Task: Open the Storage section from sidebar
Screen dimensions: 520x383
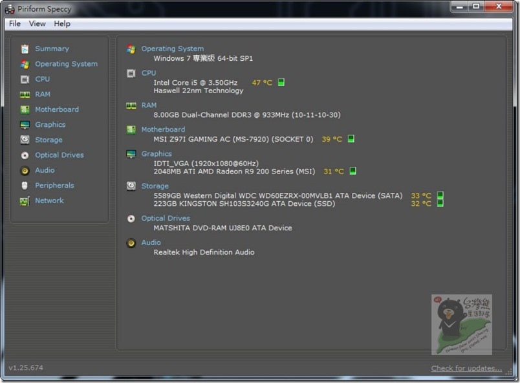Action: (x=49, y=140)
